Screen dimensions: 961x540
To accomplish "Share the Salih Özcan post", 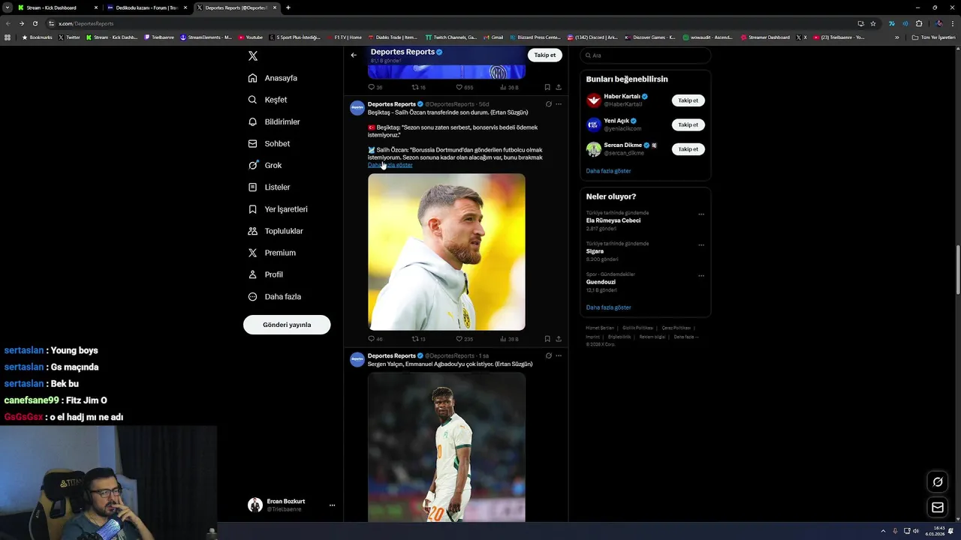I will pyautogui.click(x=559, y=339).
